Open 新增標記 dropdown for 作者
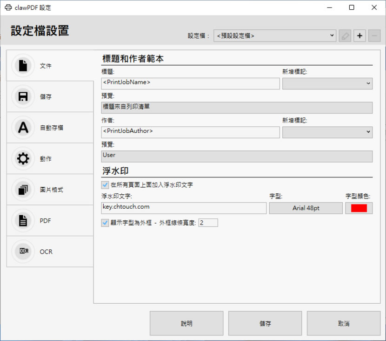This screenshot has height=341, width=386. tap(327, 132)
